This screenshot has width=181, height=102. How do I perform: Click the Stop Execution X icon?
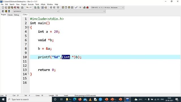point(80,8)
